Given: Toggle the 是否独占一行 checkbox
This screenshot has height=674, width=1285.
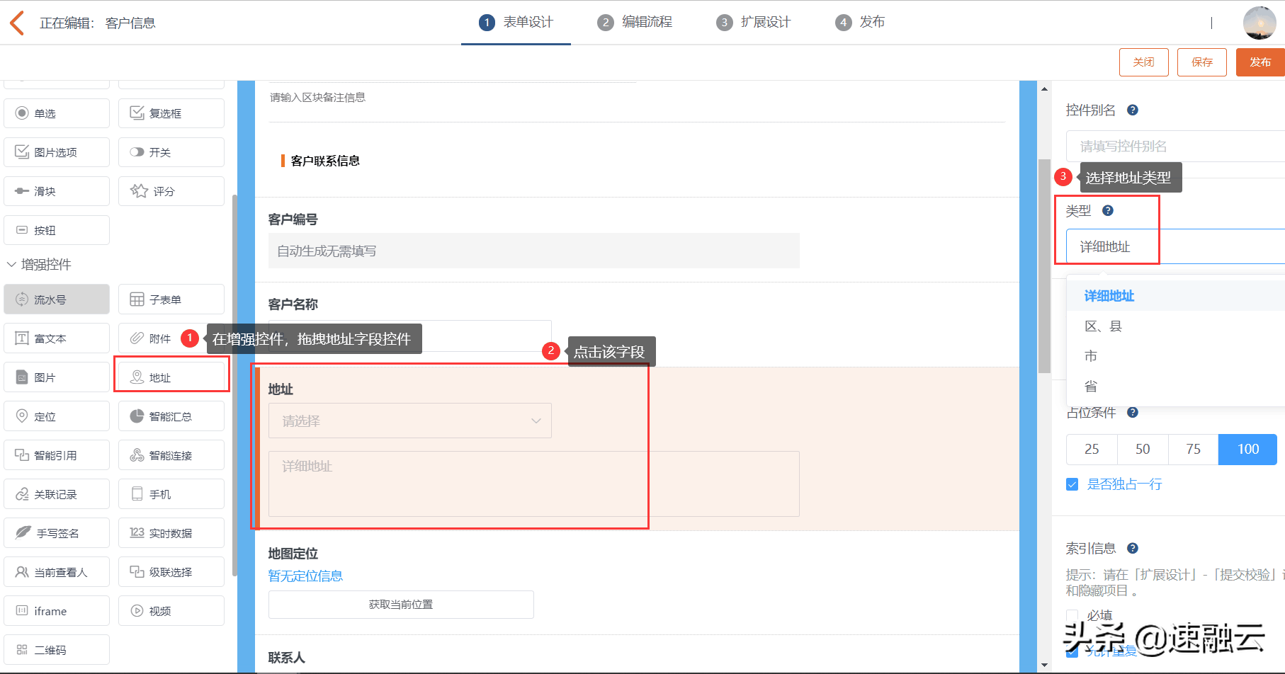Looking at the screenshot, I should point(1072,484).
